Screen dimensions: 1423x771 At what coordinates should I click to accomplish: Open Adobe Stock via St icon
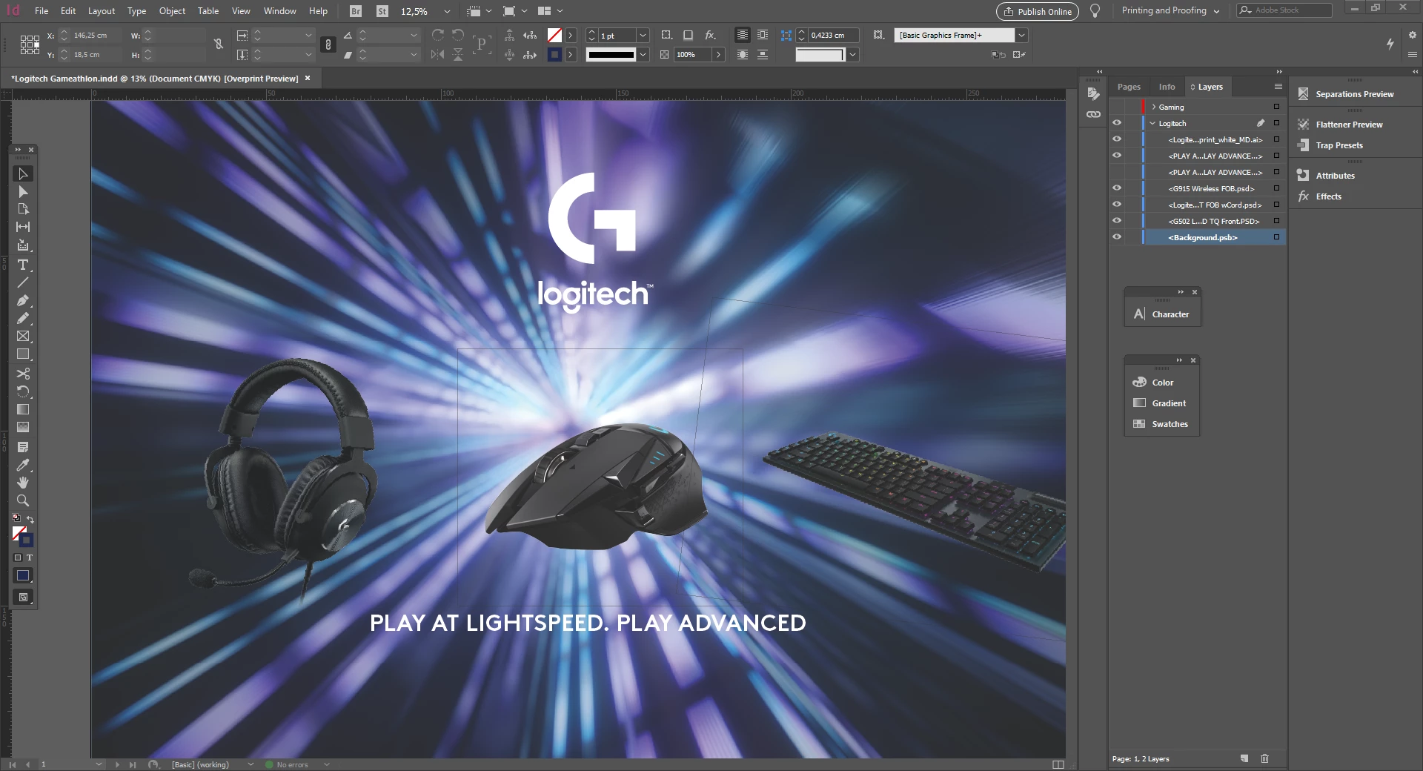(382, 11)
